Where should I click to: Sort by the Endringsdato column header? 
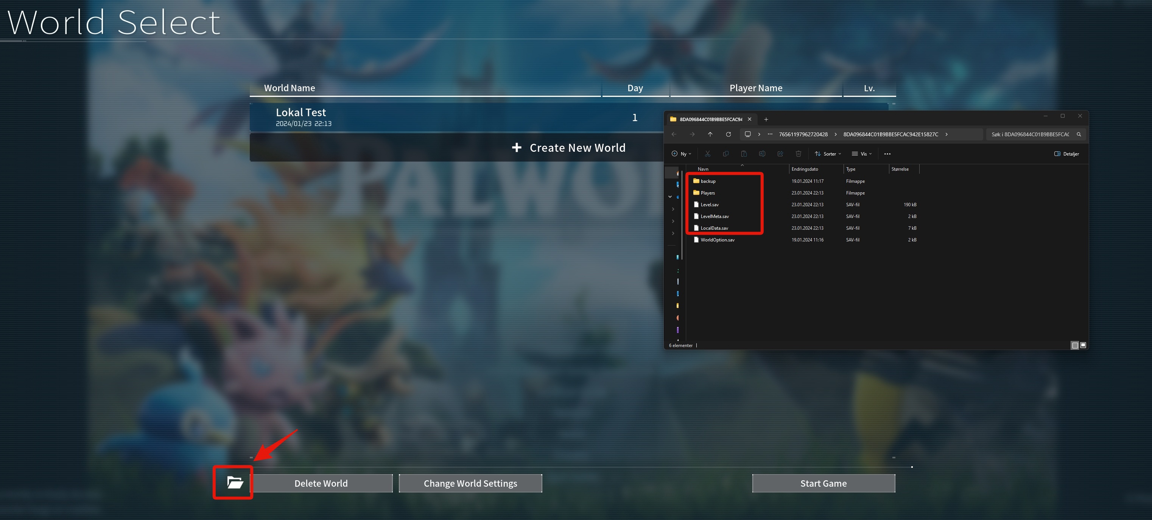(816, 169)
